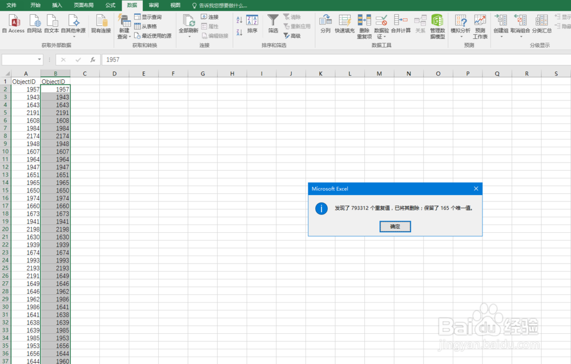Click Refresh All (全部刷新)
This screenshot has height=364, width=571.
(x=188, y=24)
